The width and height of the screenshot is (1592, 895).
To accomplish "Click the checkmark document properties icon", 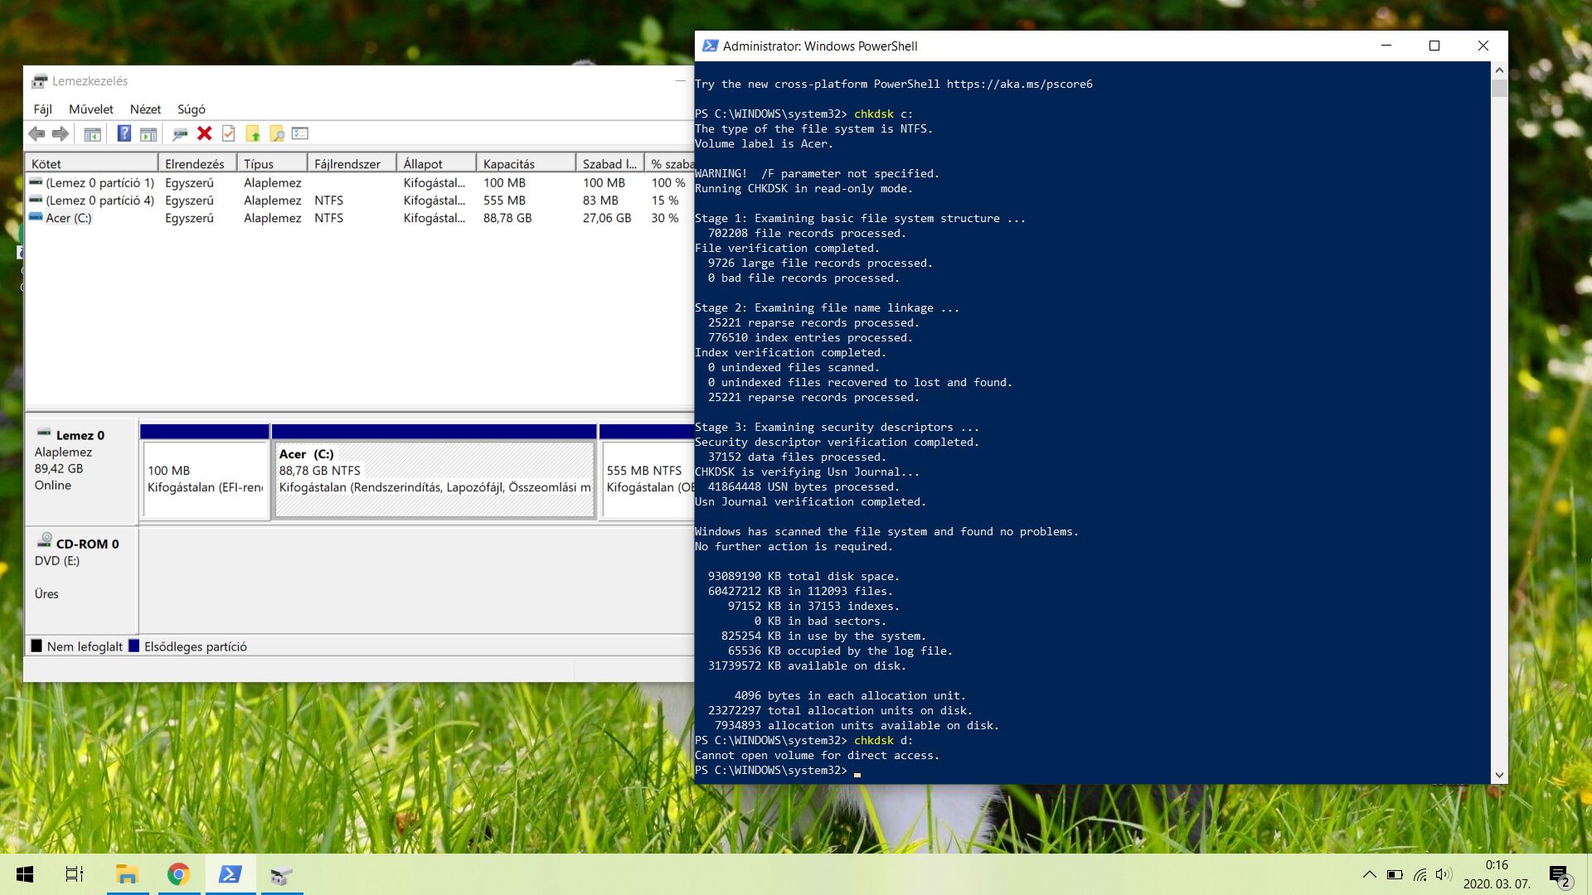I will tap(229, 133).
